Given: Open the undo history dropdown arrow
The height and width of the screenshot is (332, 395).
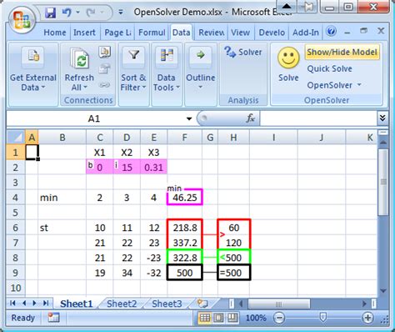Looking at the screenshot, I should (77, 13).
